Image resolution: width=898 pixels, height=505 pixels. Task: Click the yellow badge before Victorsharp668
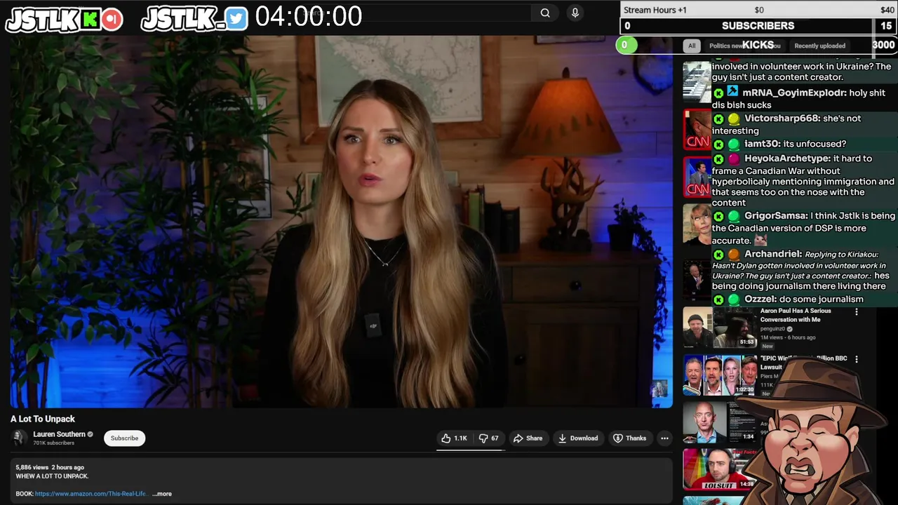(733, 119)
